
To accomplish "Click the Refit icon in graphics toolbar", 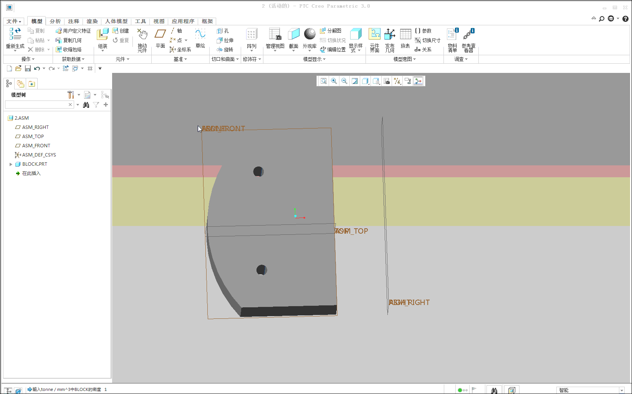I will [x=324, y=81].
